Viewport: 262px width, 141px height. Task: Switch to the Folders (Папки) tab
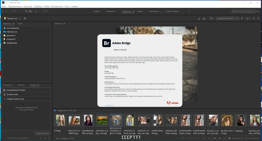20,24
